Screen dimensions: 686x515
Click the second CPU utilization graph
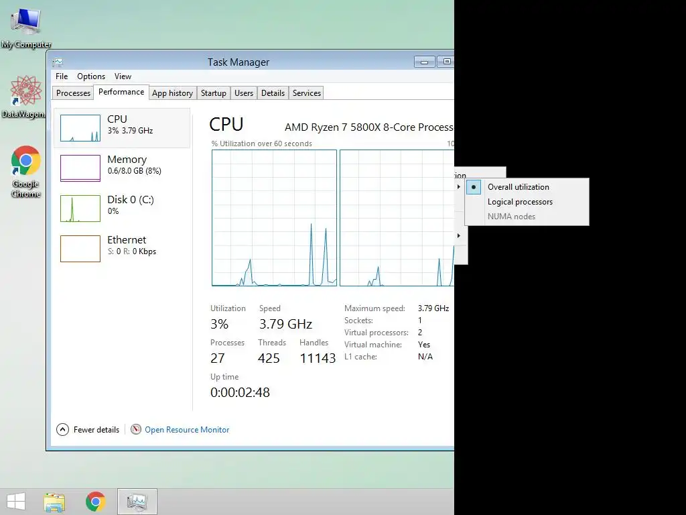point(397,218)
